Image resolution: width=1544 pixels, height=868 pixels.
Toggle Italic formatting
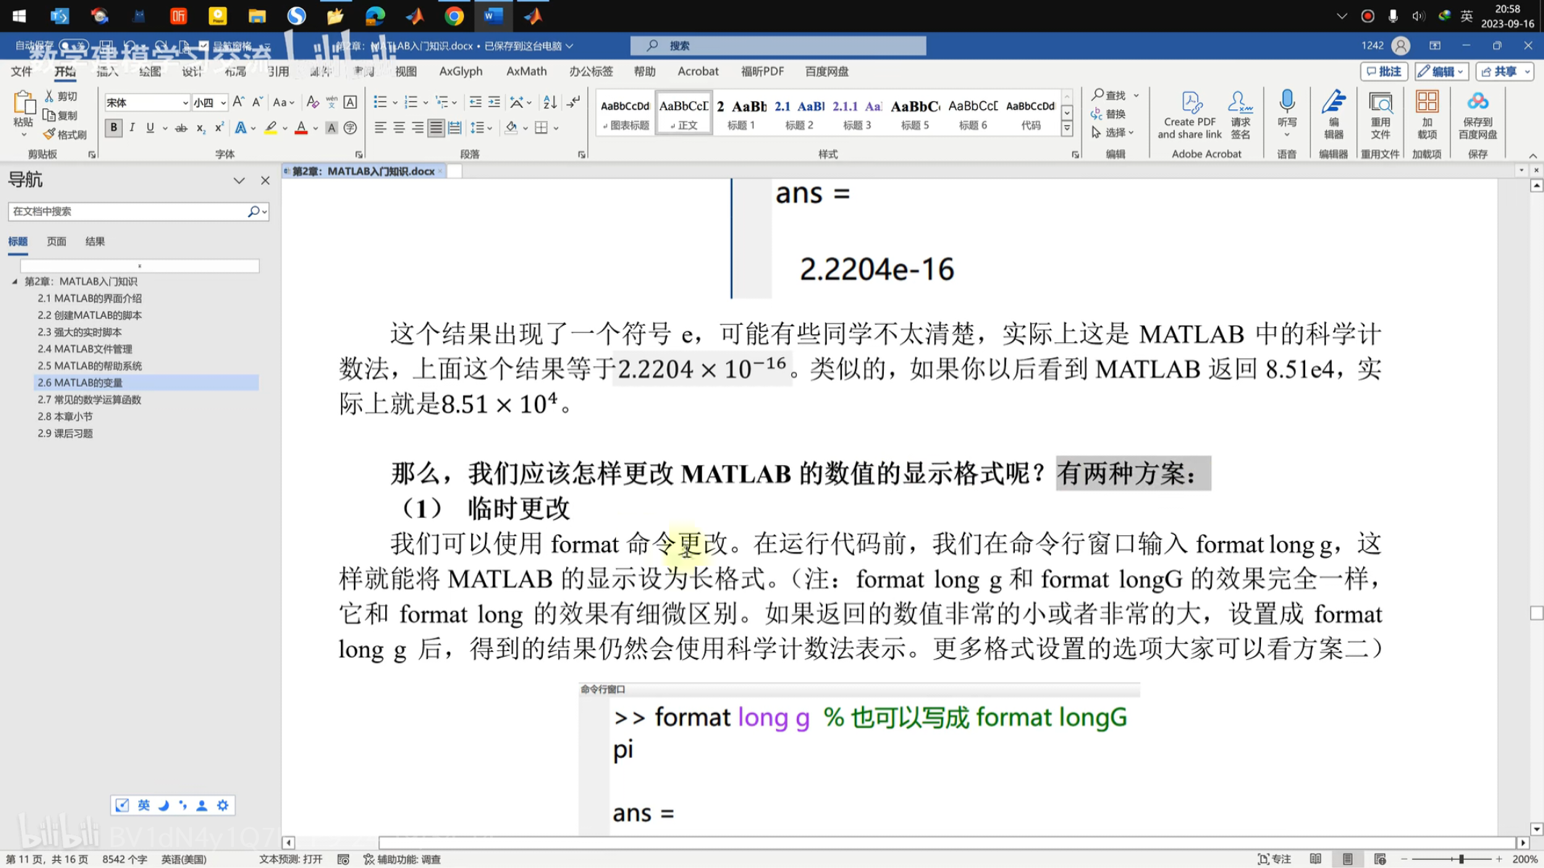click(x=132, y=128)
